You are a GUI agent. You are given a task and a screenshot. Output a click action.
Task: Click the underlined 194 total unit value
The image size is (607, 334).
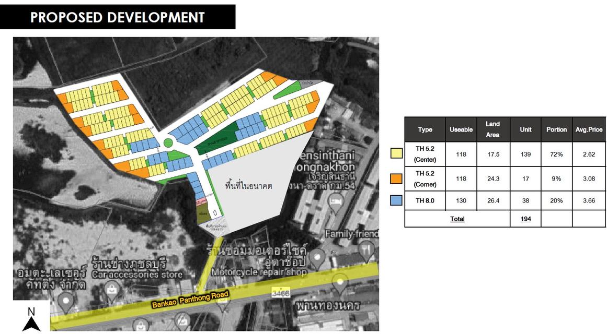click(x=525, y=219)
